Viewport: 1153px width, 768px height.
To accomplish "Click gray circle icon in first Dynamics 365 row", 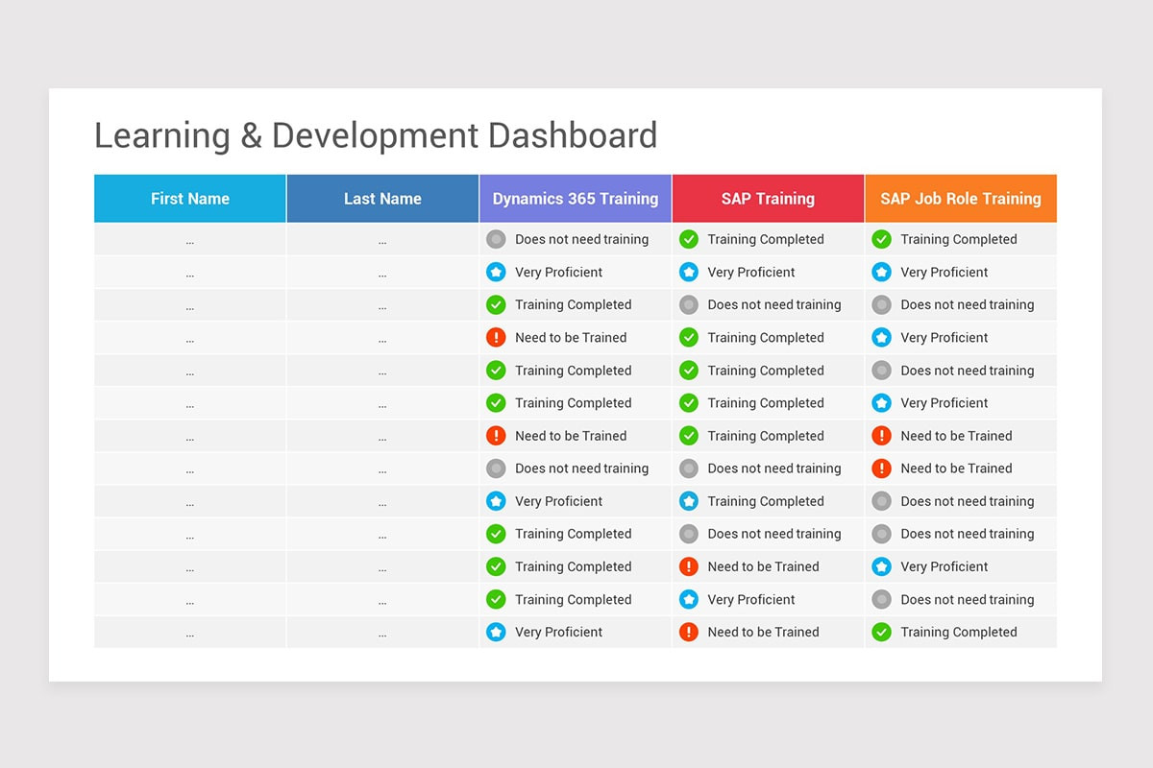I will (x=496, y=239).
